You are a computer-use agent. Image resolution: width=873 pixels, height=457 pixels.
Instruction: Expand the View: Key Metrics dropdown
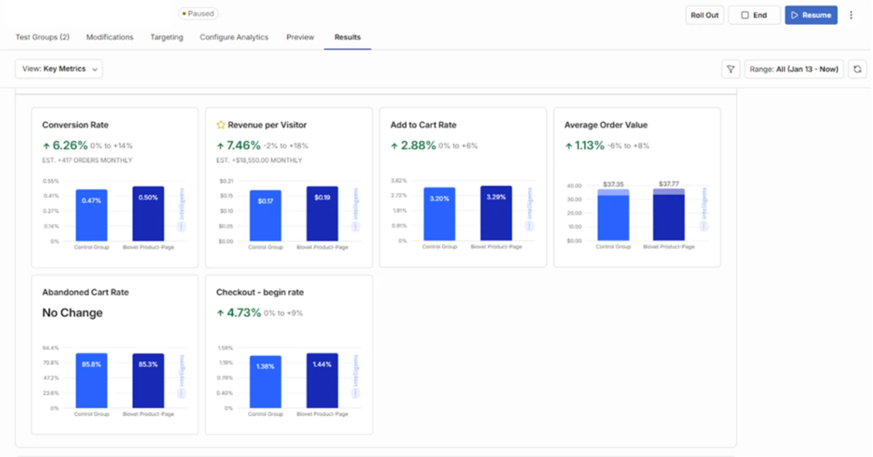(59, 69)
